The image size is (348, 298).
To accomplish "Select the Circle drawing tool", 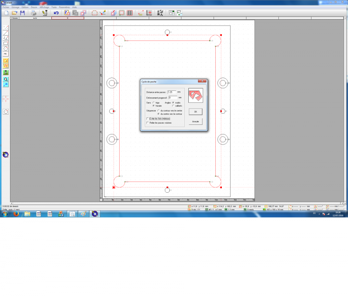I will (x=6, y=48).
